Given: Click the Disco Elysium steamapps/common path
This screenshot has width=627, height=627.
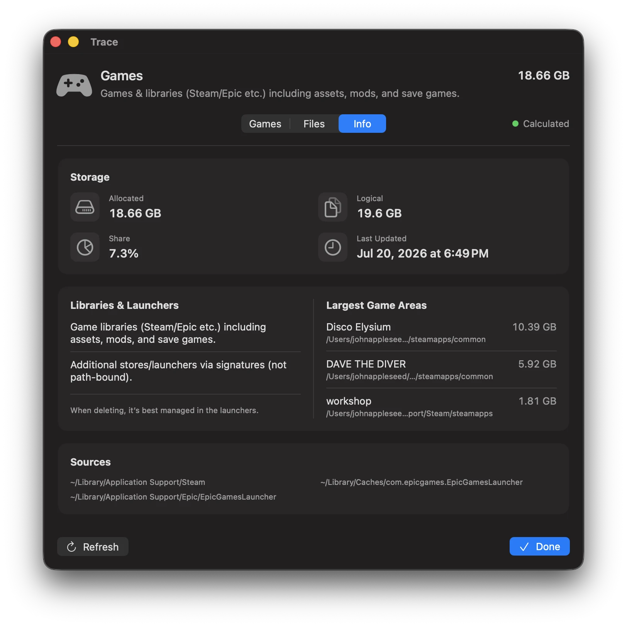Looking at the screenshot, I should pyautogui.click(x=406, y=339).
